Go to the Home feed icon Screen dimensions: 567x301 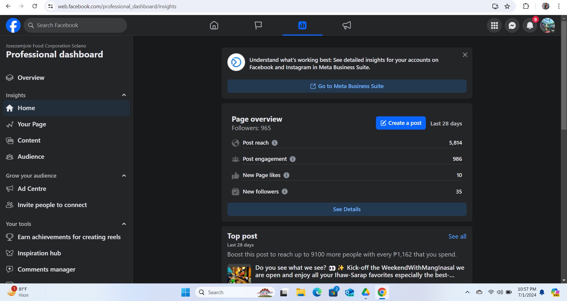[x=214, y=25]
